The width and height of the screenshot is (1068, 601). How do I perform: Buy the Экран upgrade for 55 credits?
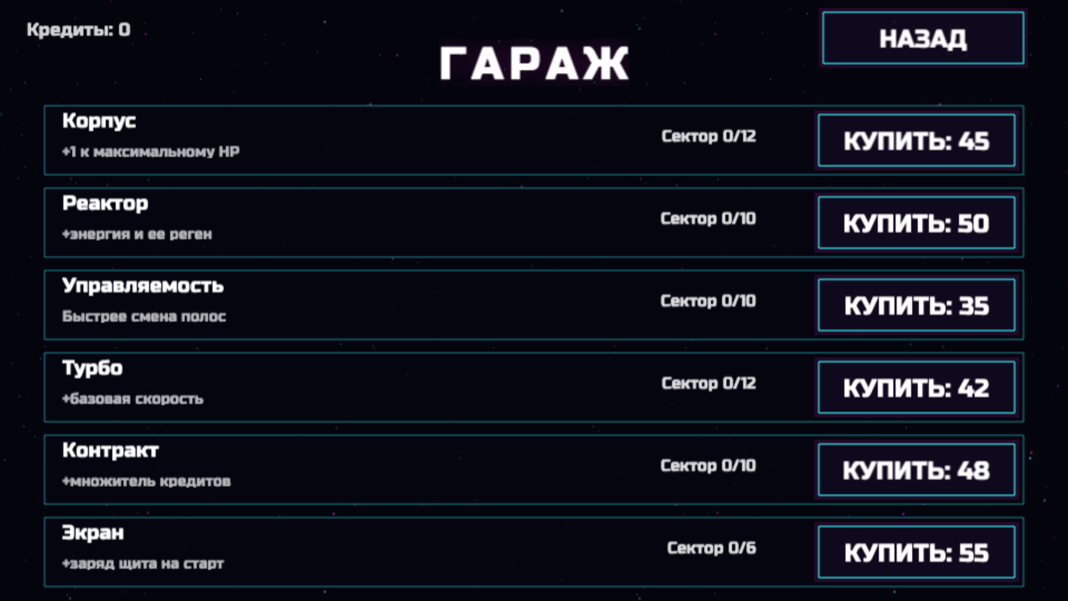click(x=916, y=551)
